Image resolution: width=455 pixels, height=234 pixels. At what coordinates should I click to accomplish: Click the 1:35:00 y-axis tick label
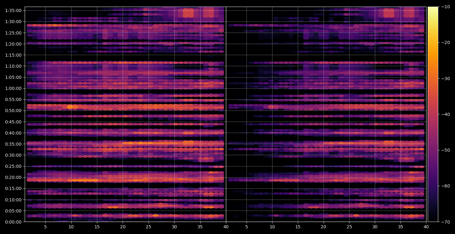13,10
